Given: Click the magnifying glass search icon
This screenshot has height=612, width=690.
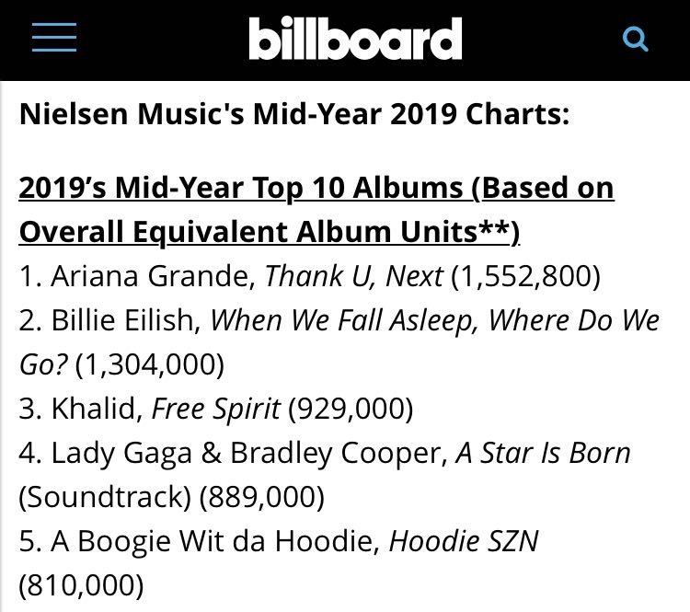Looking at the screenshot, I should [636, 40].
